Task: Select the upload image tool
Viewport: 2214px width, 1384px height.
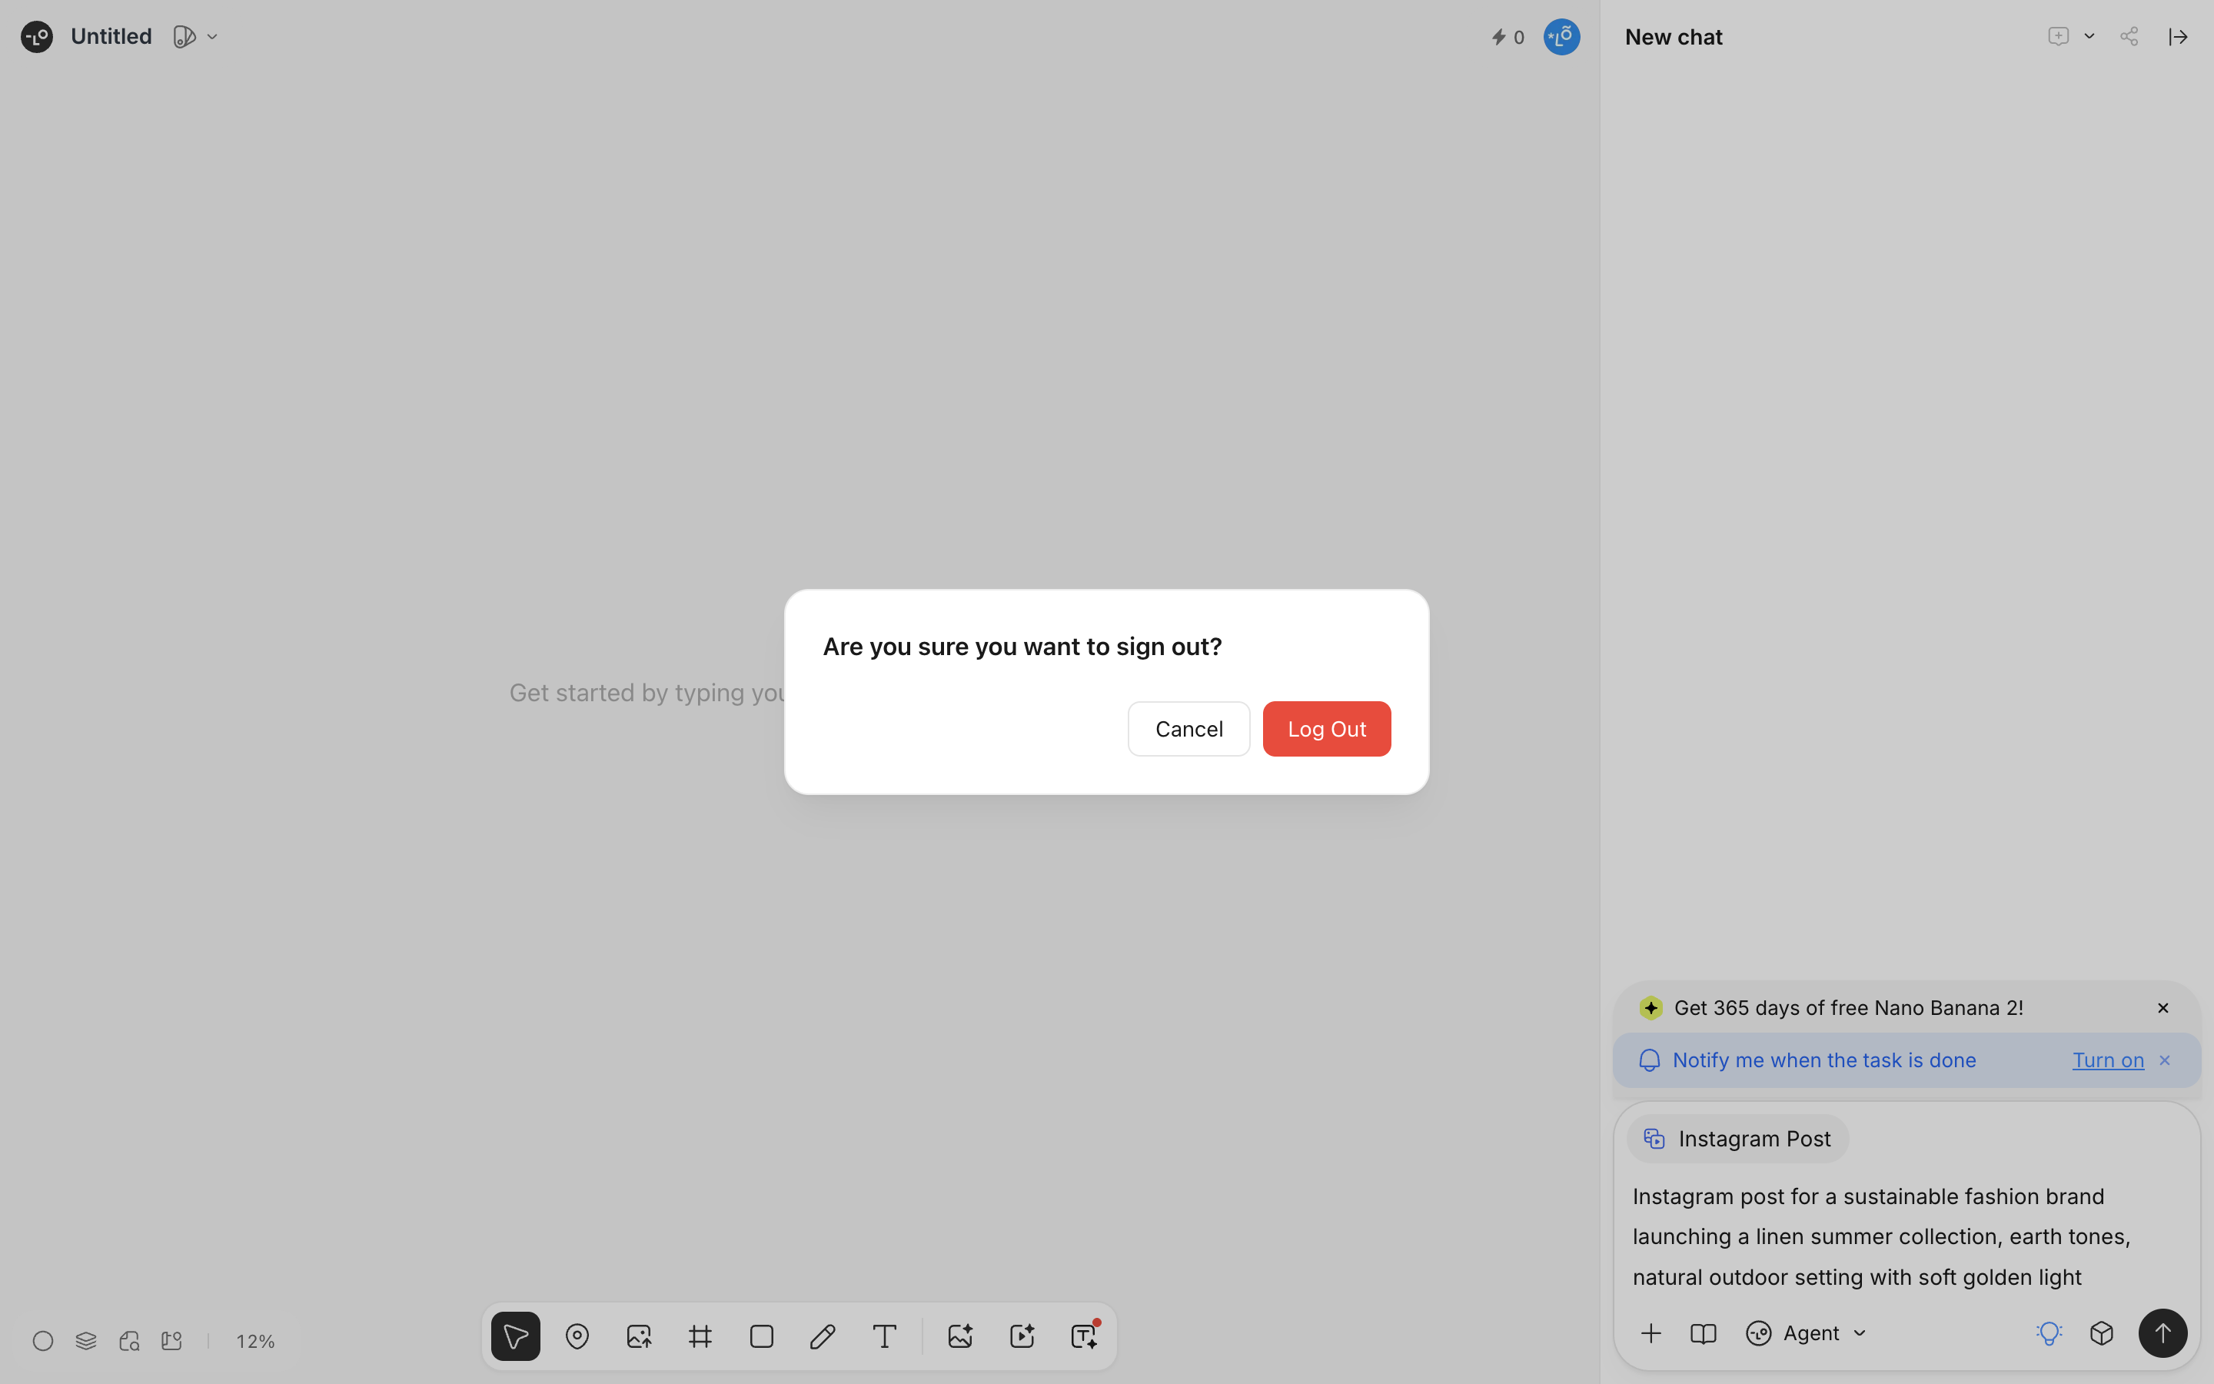Action: pos(639,1336)
